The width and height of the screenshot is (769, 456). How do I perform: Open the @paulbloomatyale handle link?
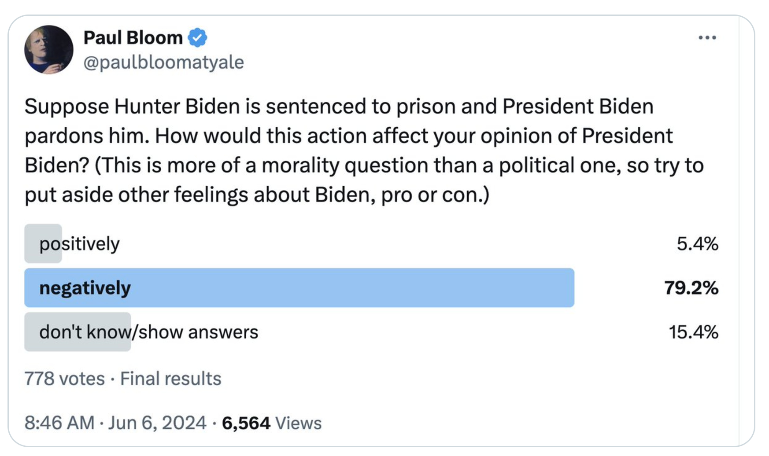(163, 63)
